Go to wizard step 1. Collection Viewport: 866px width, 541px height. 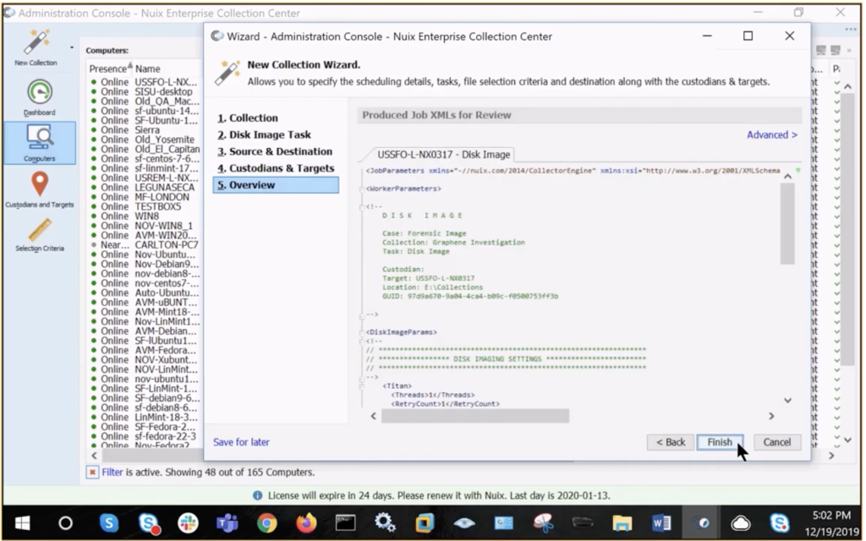(248, 117)
